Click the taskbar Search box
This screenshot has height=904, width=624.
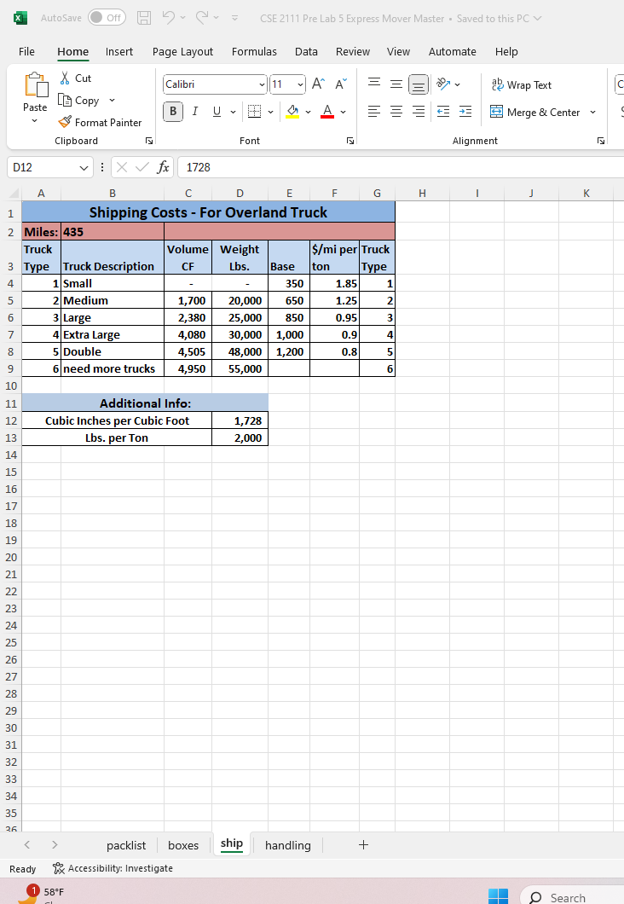pos(571,896)
